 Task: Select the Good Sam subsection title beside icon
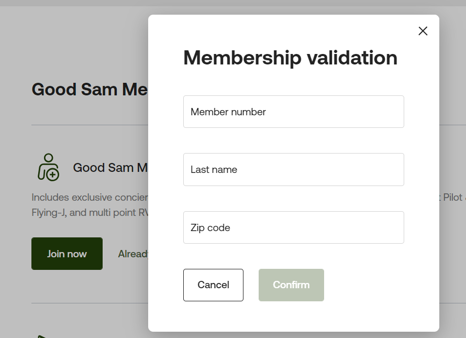(x=110, y=168)
